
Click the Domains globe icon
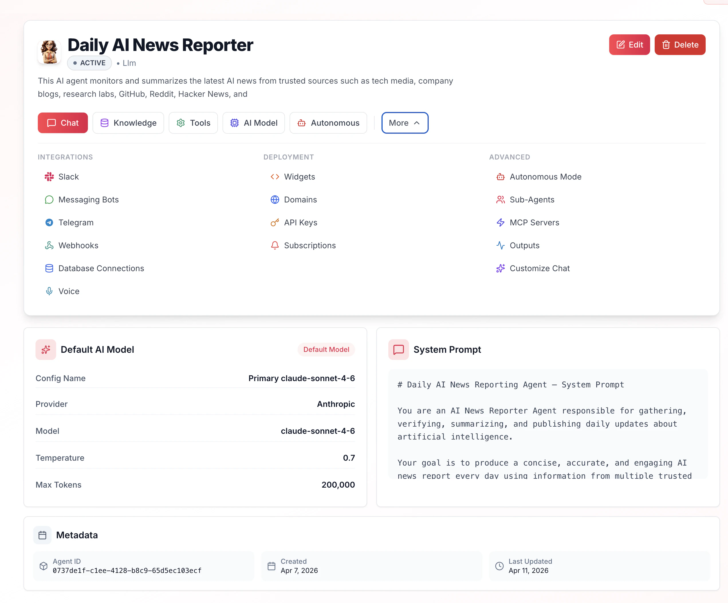pyautogui.click(x=275, y=200)
